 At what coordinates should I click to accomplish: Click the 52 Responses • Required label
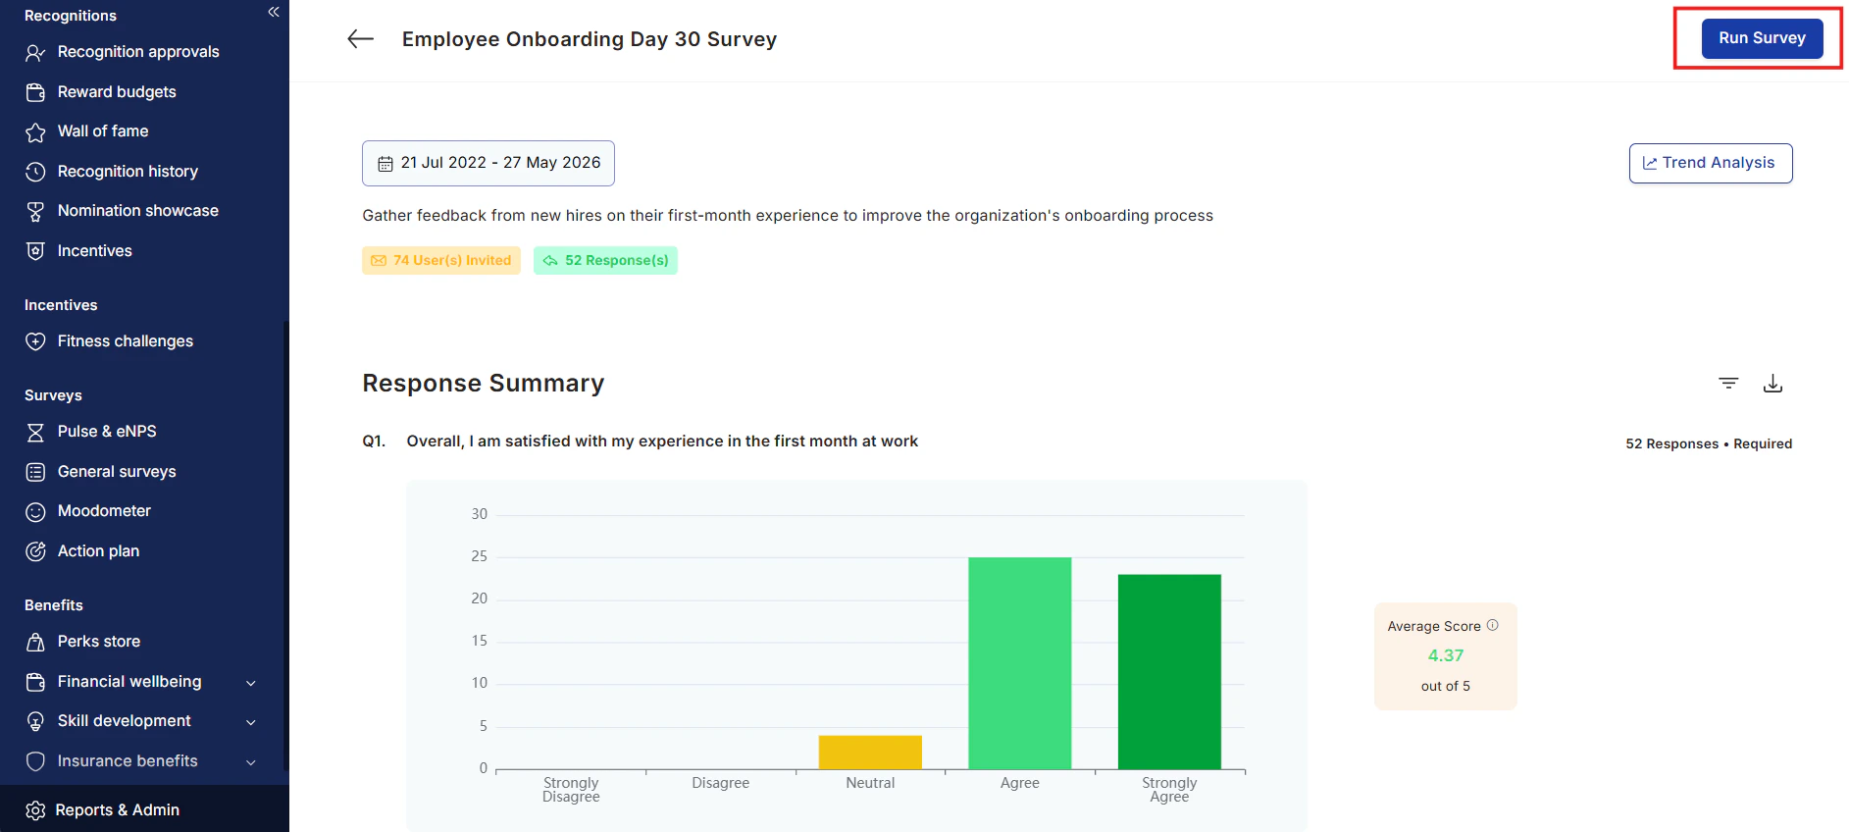click(x=1709, y=443)
